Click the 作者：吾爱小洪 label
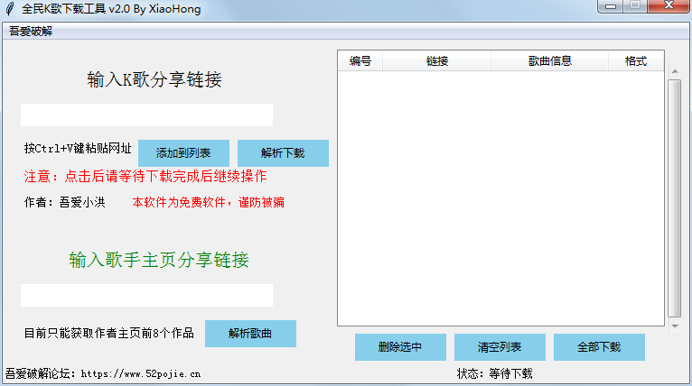This screenshot has height=386, width=692. coord(64,202)
